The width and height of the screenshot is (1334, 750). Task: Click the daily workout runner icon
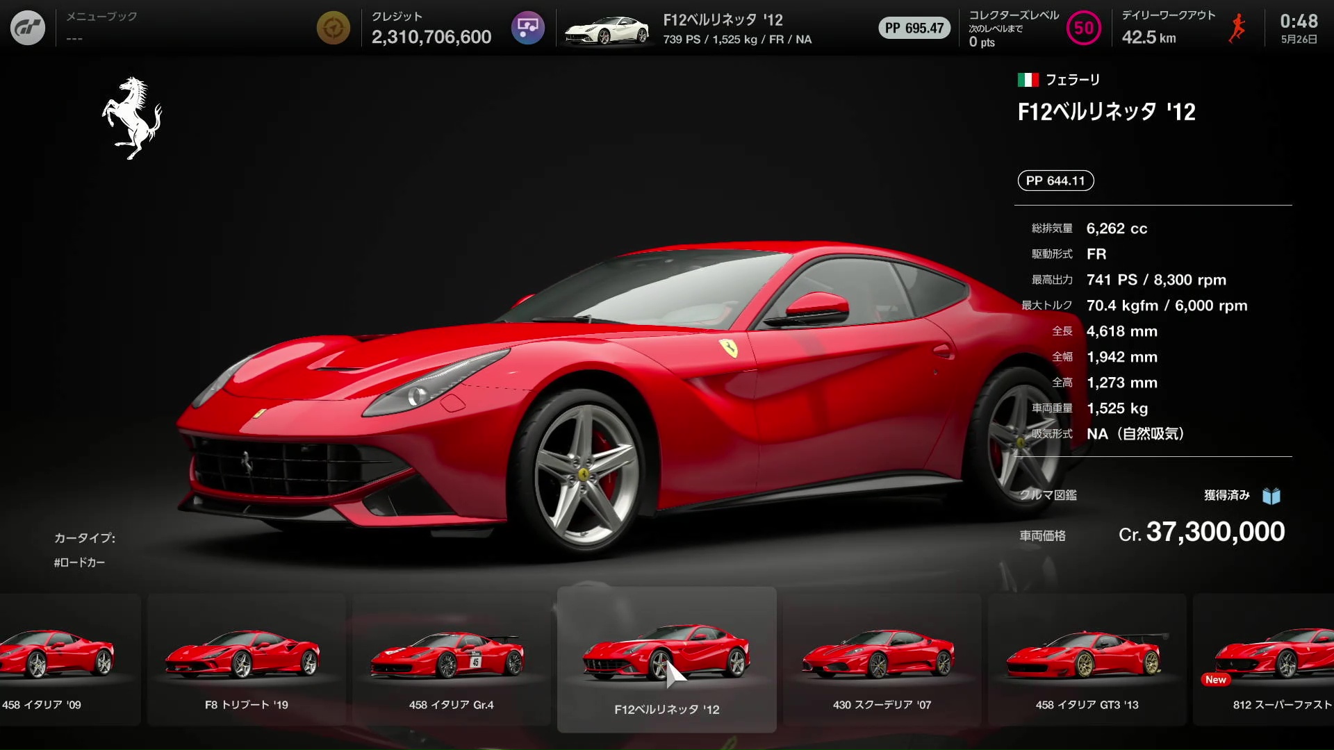pos(1237,28)
